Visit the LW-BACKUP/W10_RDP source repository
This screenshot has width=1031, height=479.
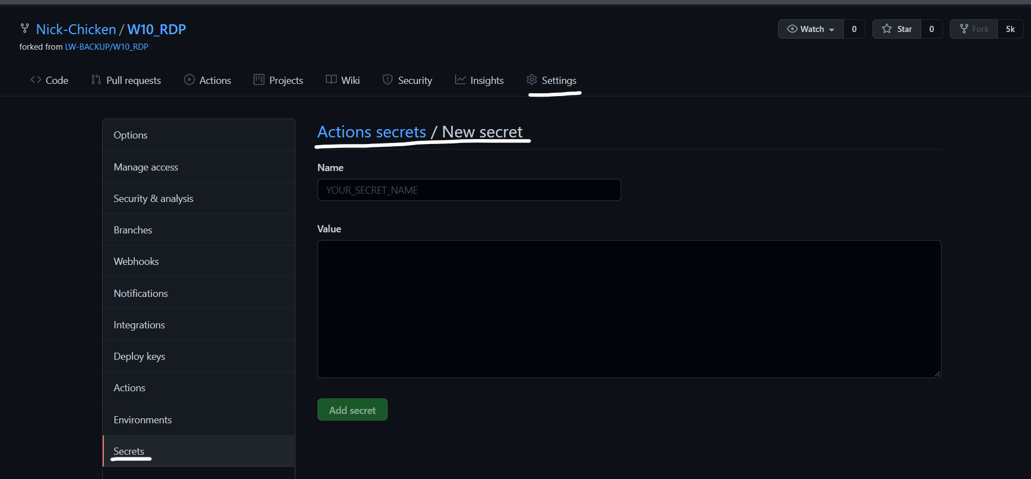pyautogui.click(x=107, y=47)
